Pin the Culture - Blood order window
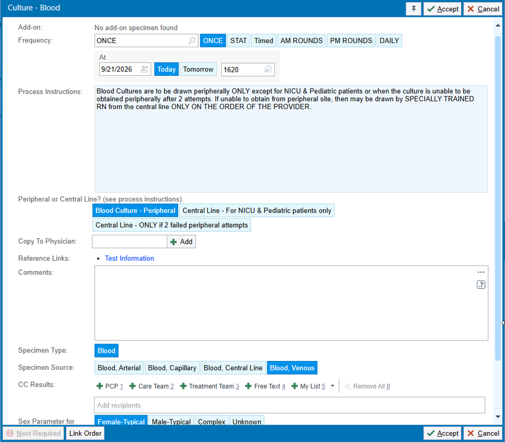Image resolution: width=505 pixels, height=443 pixels. pyautogui.click(x=414, y=9)
